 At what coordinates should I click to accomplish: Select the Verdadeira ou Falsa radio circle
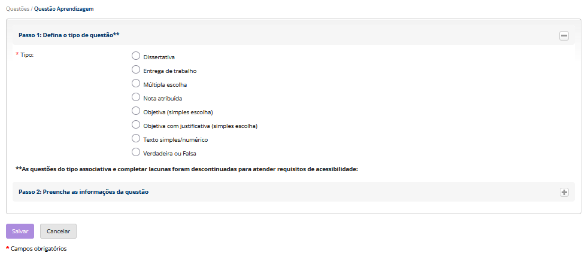point(136,153)
